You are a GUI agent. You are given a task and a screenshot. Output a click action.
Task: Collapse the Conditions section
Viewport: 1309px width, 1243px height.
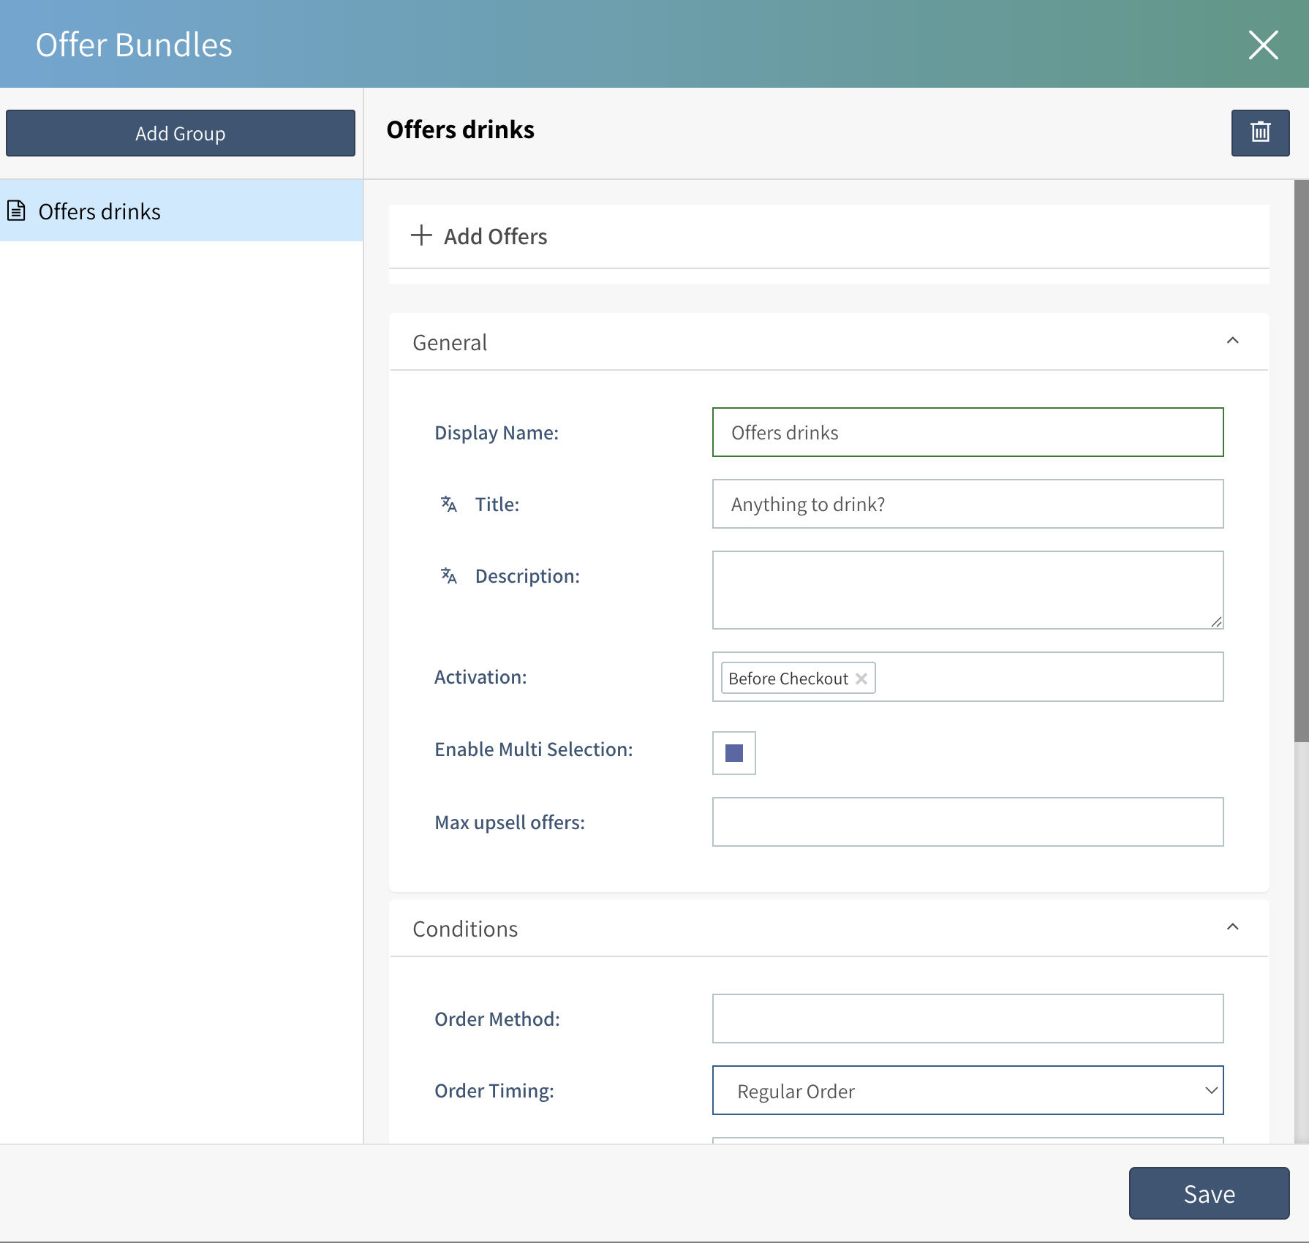pos(1232,927)
